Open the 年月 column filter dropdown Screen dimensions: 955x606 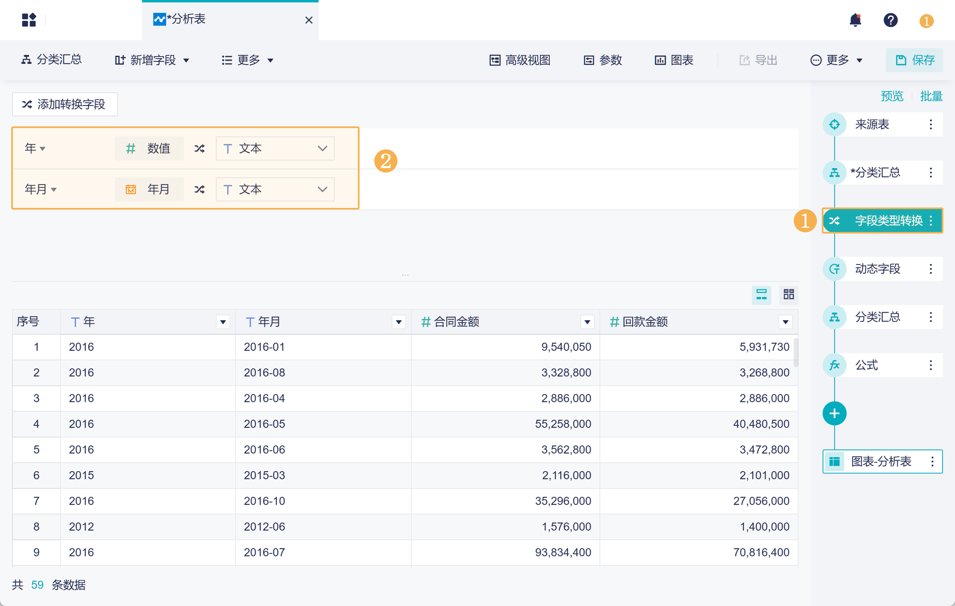(399, 322)
